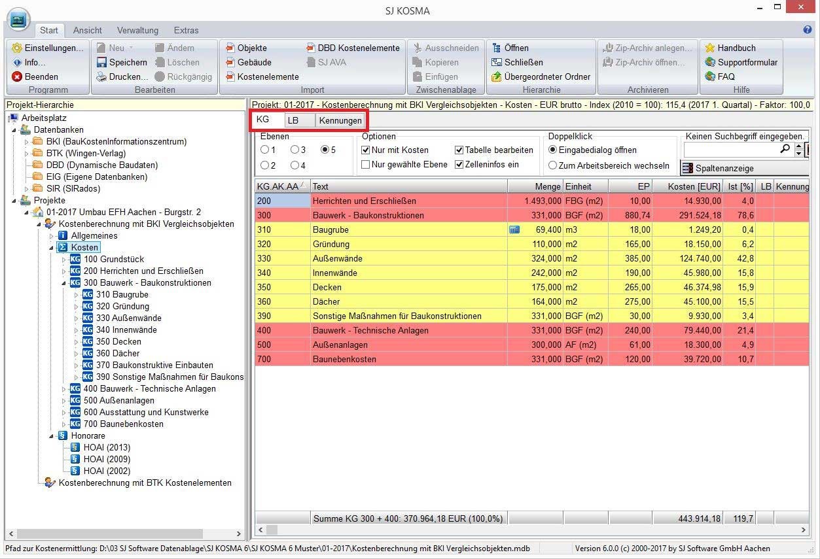Toggle the Nur mit Kosten checkbox

(x=365, y=150)
